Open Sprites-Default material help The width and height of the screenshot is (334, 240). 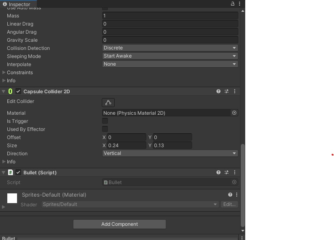tap(230, 195)
